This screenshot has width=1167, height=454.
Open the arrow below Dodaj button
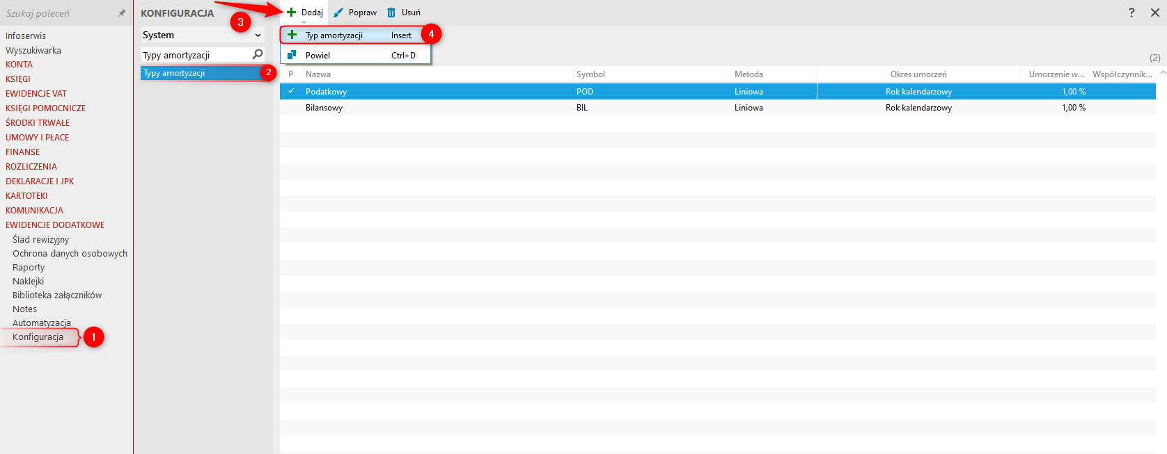tap(304, 22)
